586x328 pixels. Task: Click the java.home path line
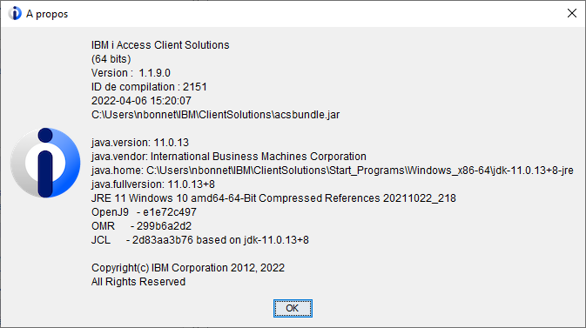click(333, 171)
